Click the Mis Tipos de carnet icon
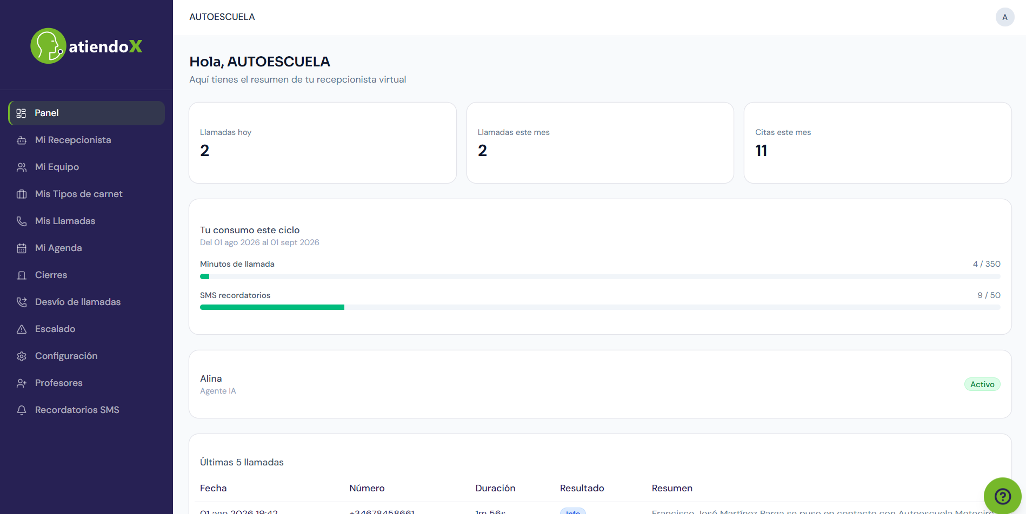1026x514 pixels. [x=22, y=194]
